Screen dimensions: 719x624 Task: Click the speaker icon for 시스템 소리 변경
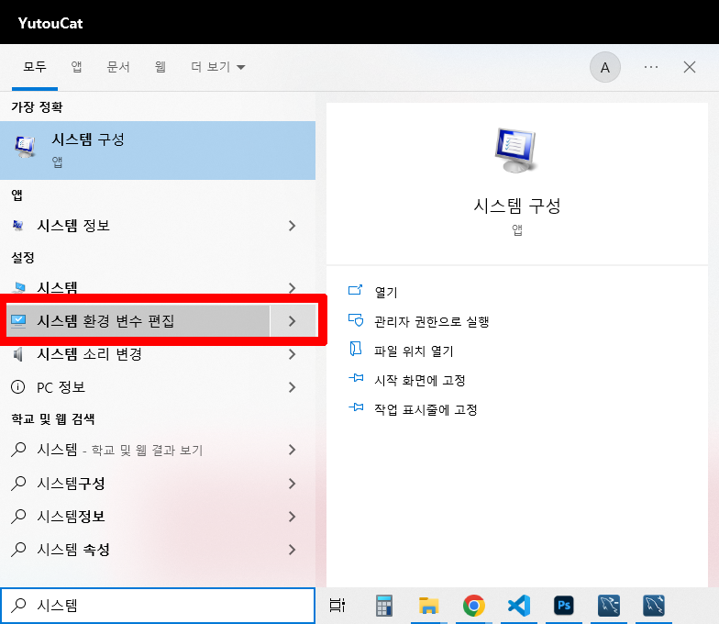[18, 354]
